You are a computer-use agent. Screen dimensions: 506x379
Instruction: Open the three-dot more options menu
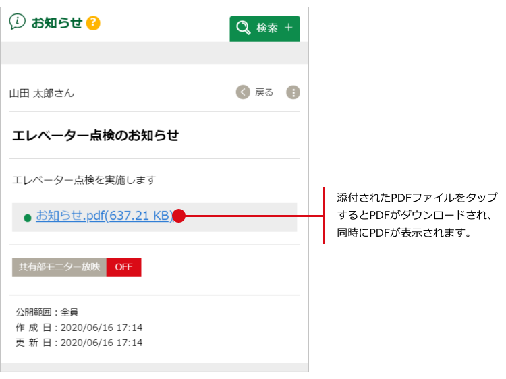(x=293, y=92)
